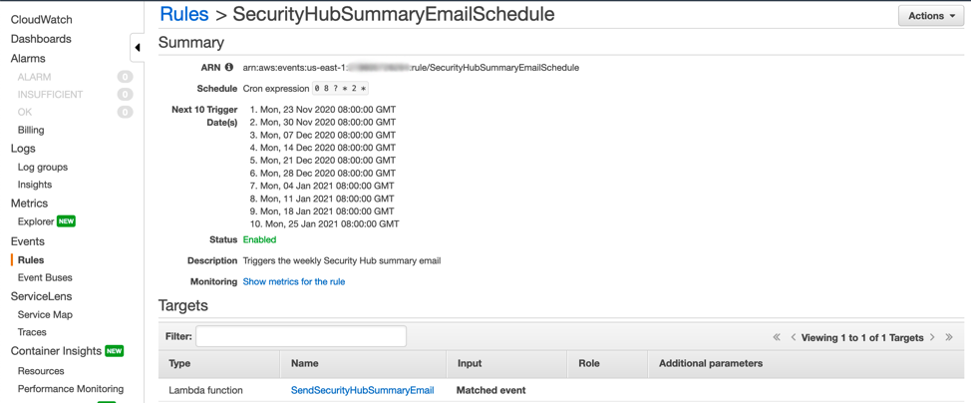Click the Lambda function type cell
Screen dimensions: 971x403
pos(205,390)
